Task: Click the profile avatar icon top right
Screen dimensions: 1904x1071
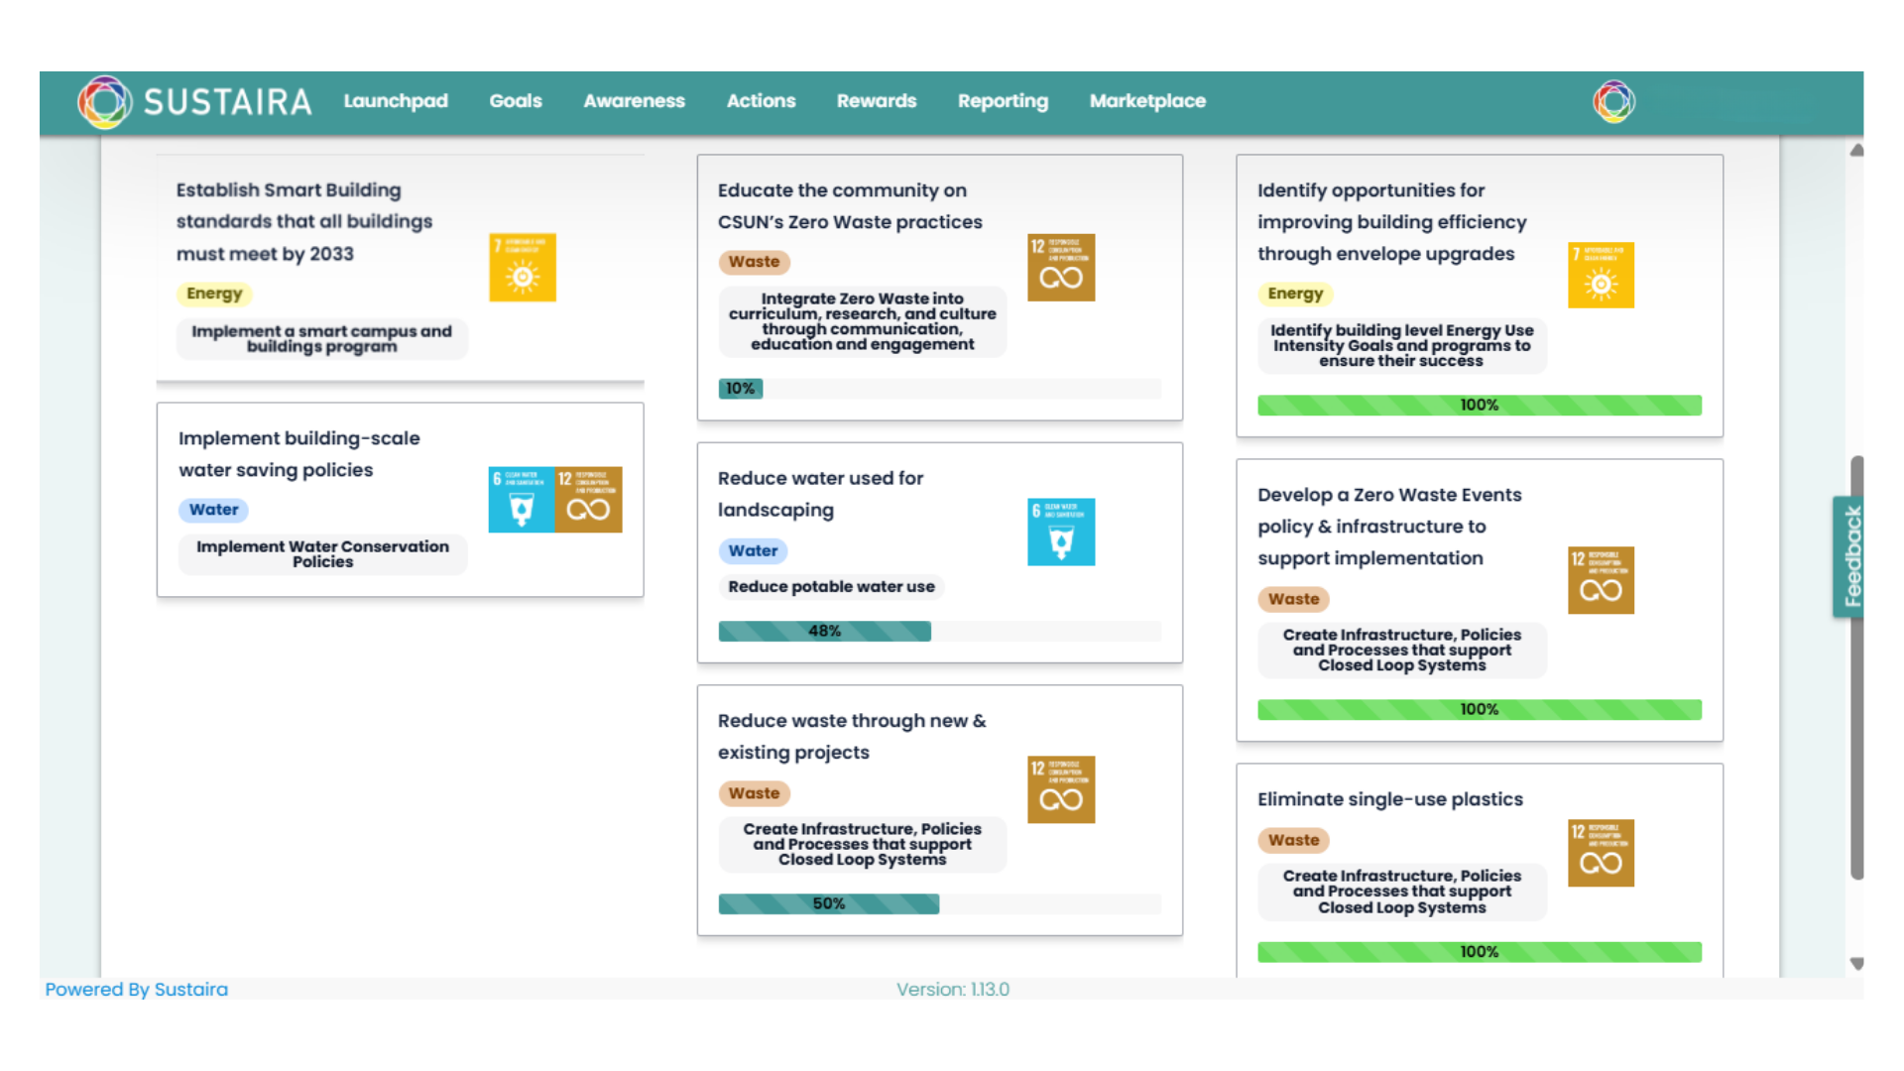Action: click(x=1613, y=101)
